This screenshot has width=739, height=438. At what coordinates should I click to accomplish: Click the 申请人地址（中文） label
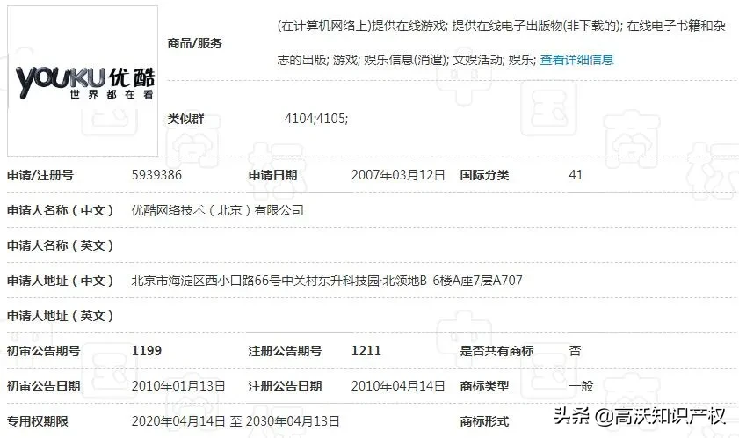61,281
